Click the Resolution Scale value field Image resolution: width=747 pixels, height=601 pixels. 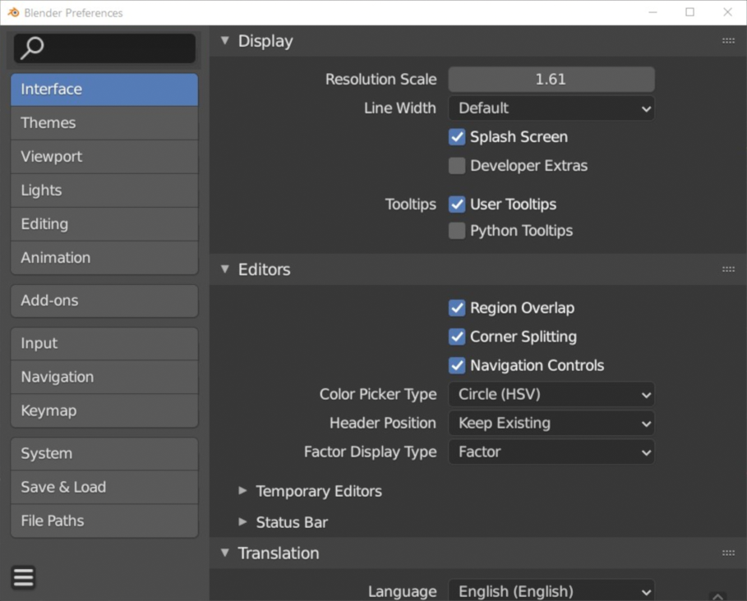tap(551, 79)
